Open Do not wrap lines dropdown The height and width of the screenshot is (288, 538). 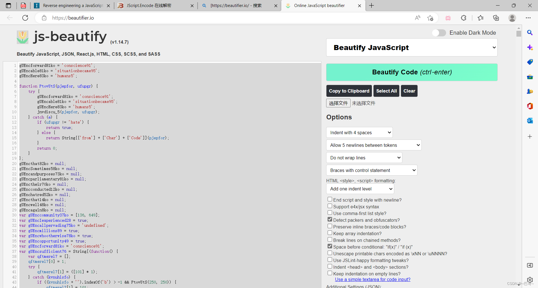(364, 158)
